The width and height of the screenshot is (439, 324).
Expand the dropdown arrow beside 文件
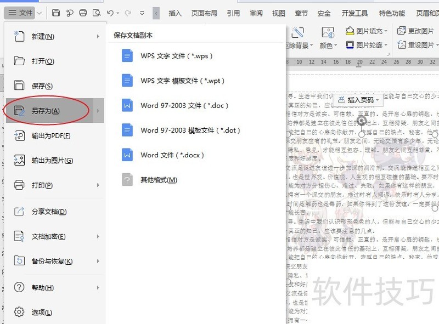(x=39, y=13)
